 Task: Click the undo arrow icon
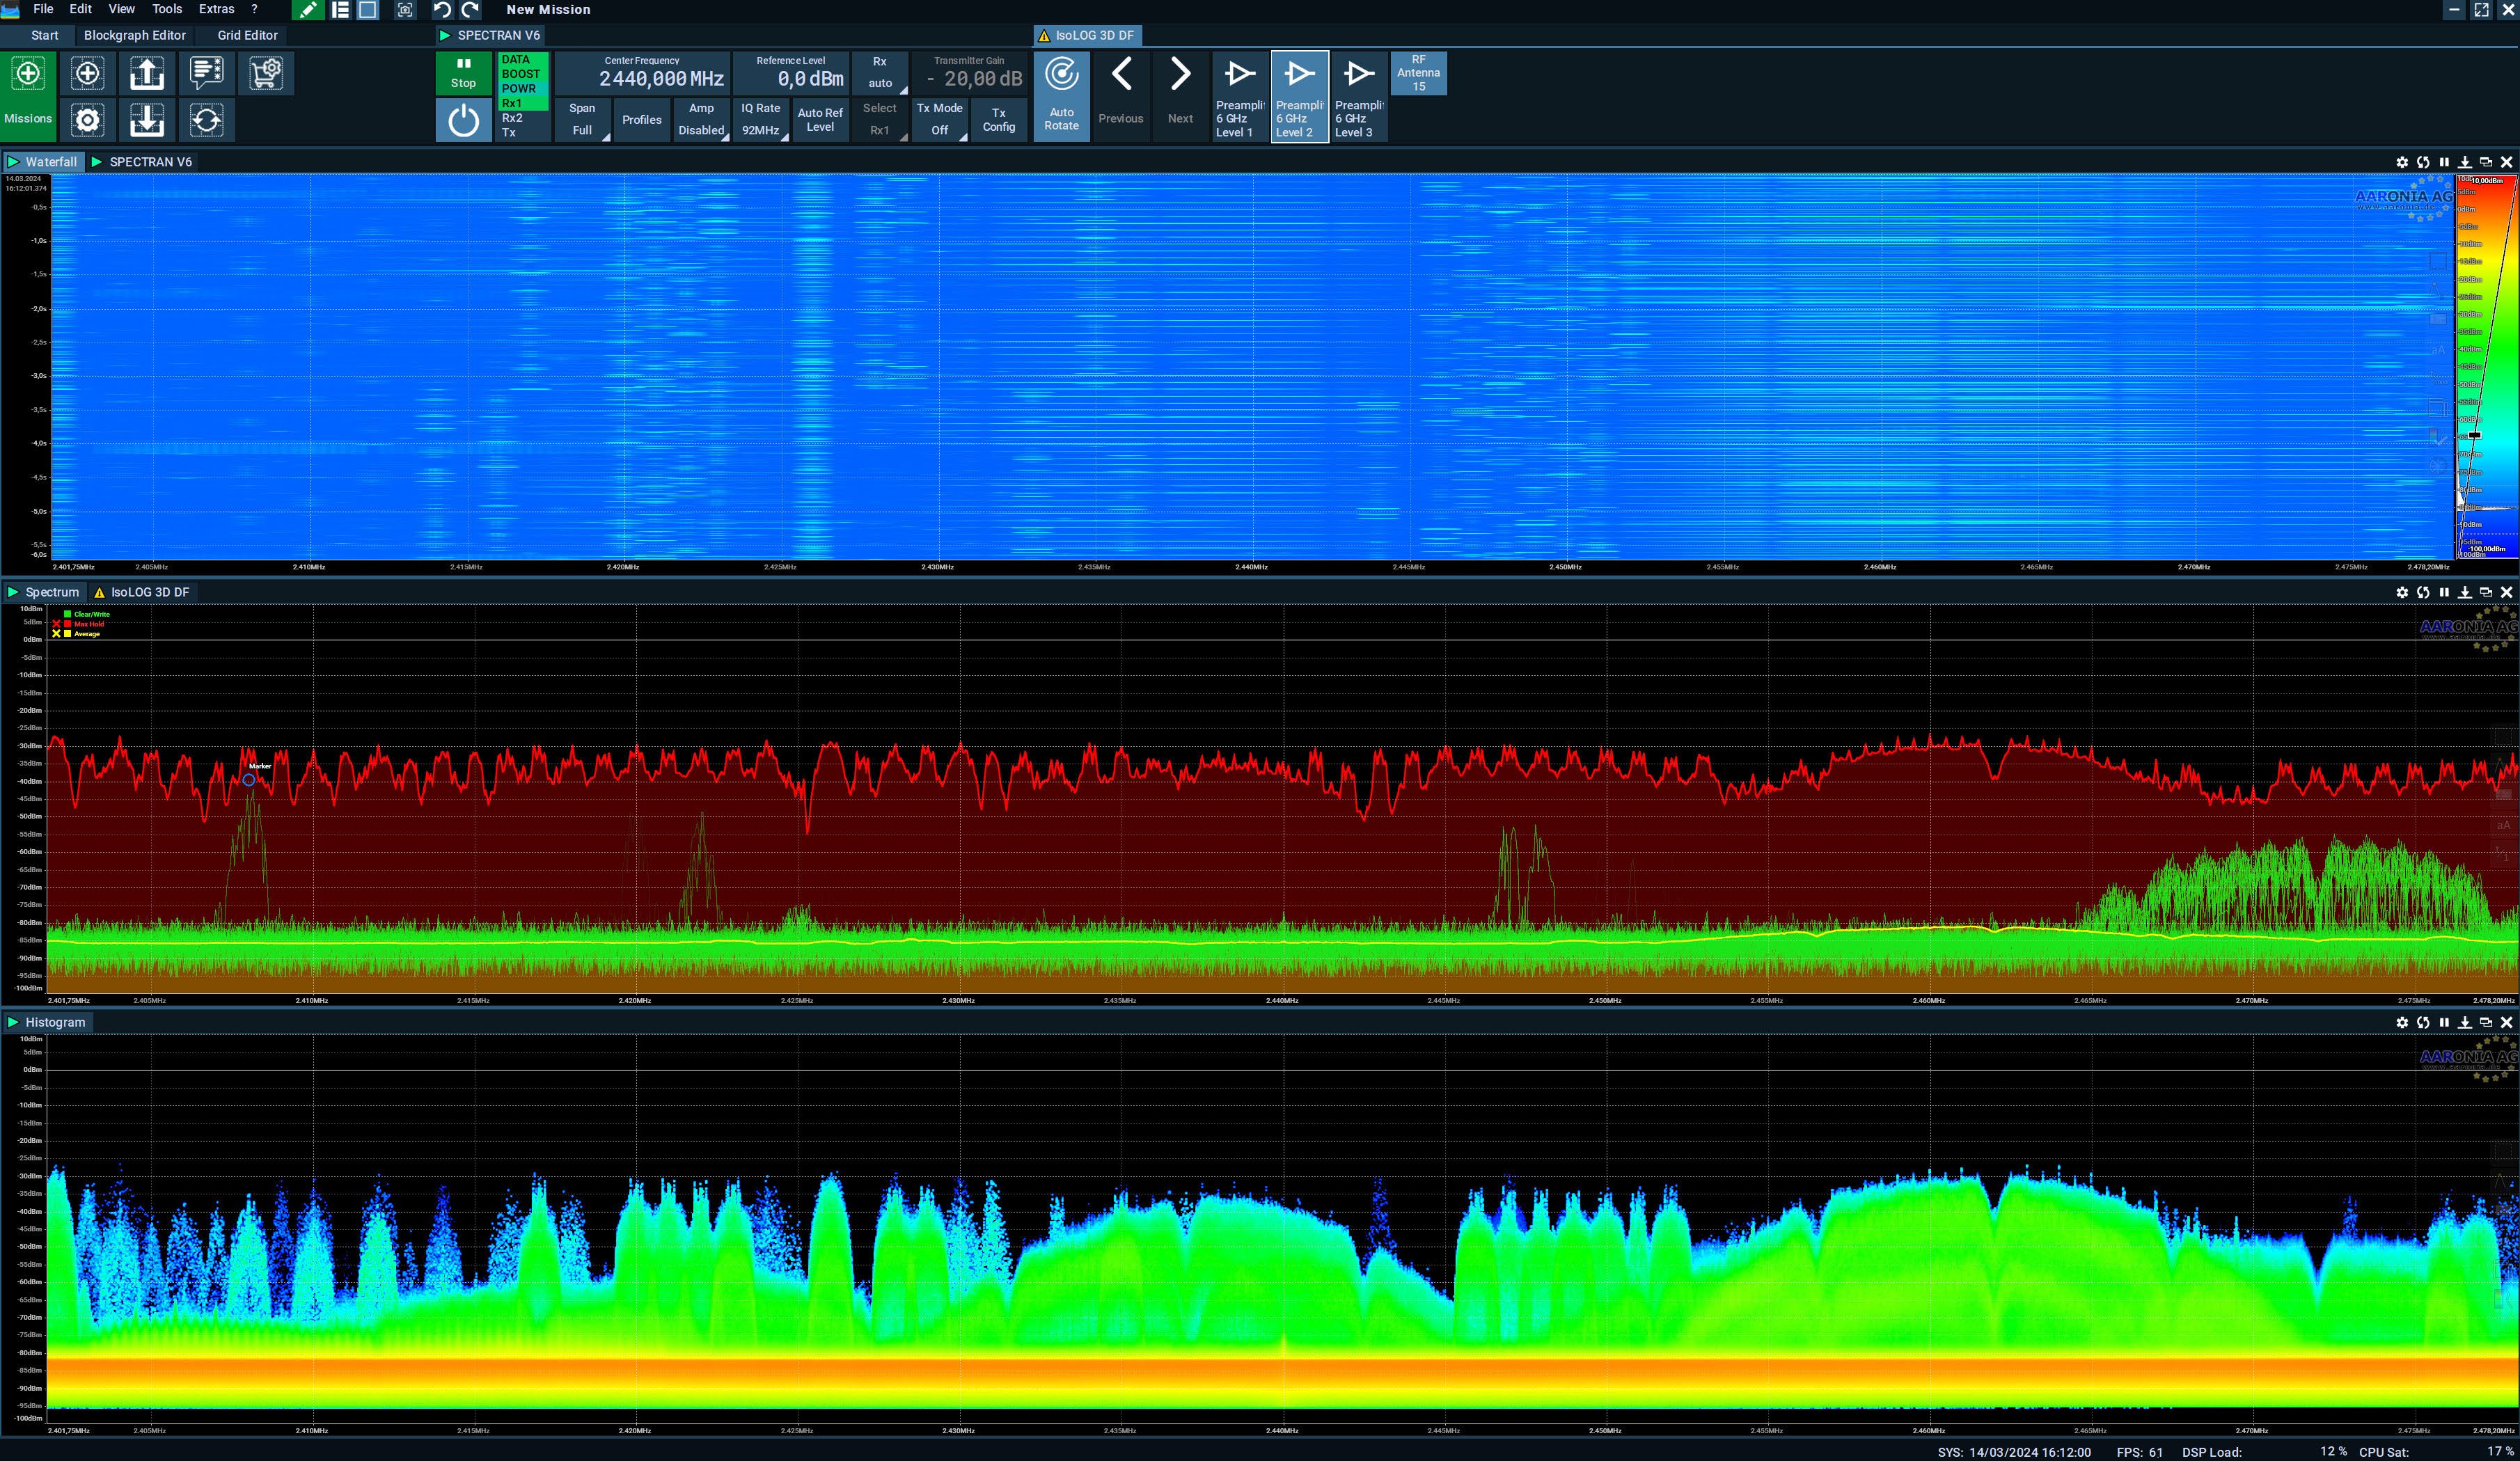pyautogui.click(x=442, y=10)
